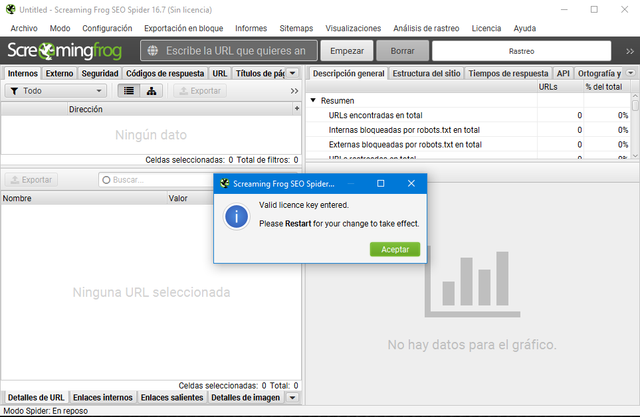640x417 pixels.
Task: Switch to the Ortografía tab
Action: coord(599,73)
